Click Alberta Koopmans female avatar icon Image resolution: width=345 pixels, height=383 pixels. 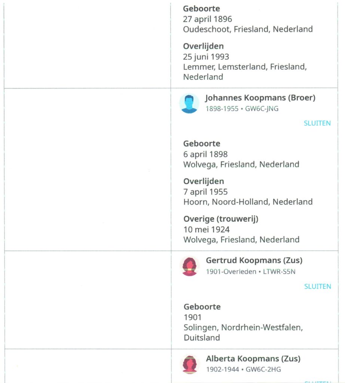click(189, 365)
